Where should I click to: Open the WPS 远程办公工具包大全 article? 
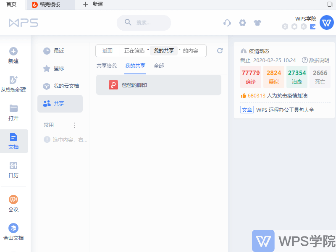285,110
